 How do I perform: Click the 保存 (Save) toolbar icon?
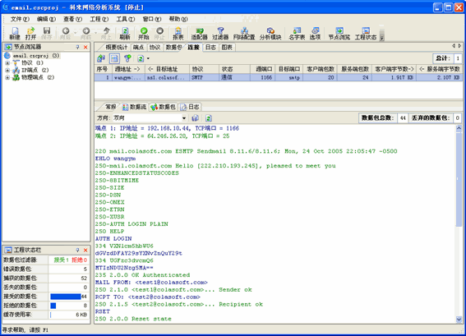(x=47, y=33)
